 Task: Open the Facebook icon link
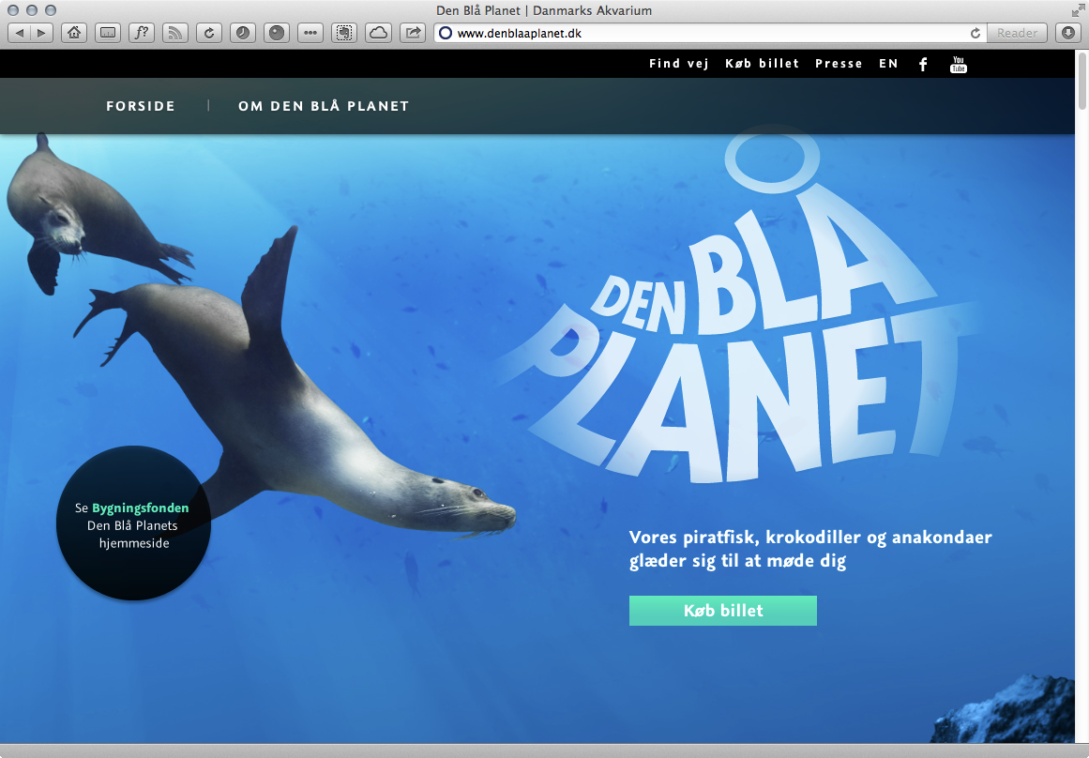coord(923,65)
